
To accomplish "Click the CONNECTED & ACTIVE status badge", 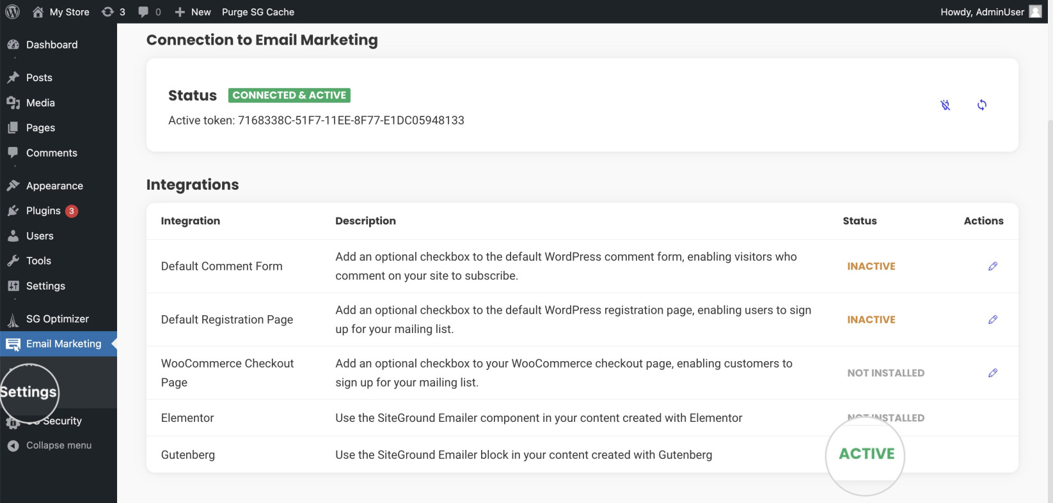I will (289, 95).
